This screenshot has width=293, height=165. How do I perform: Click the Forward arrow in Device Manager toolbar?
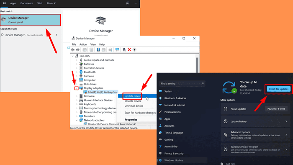point(77,50)
